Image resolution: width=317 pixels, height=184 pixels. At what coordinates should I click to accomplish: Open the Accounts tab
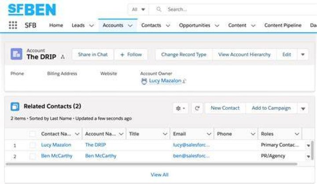113,25
